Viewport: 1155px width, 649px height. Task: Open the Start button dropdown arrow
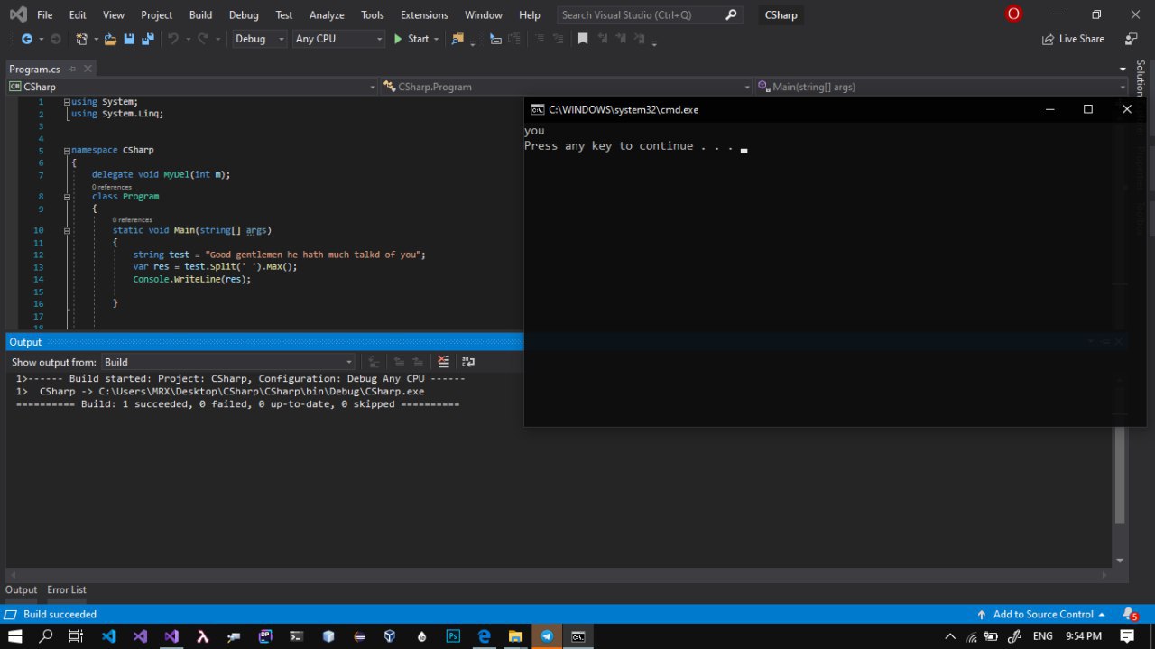point(437,39)
